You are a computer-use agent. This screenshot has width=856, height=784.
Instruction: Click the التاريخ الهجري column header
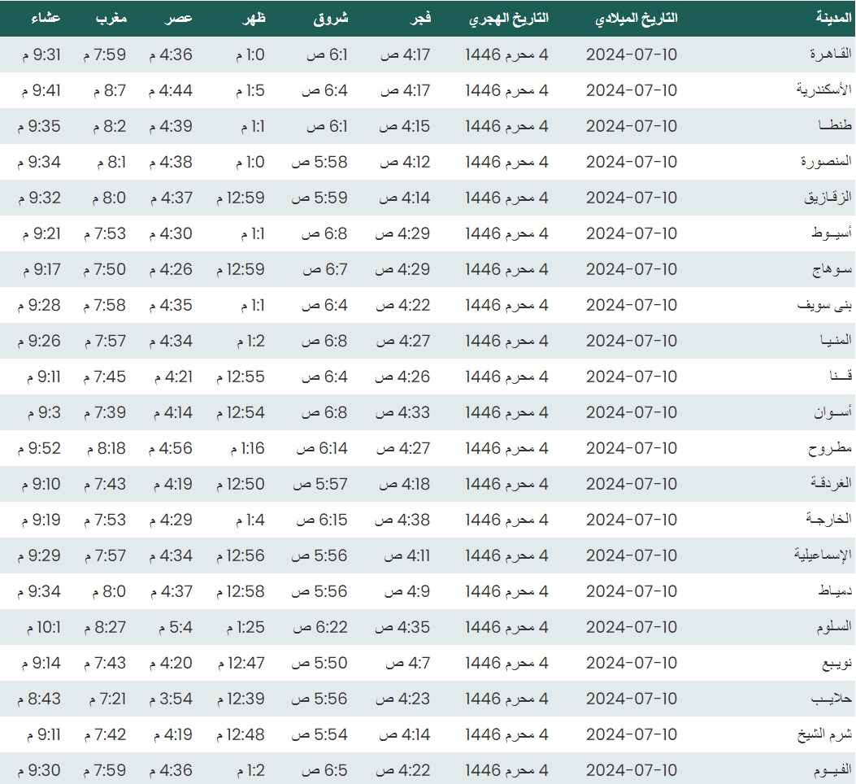tap(509, 18)
